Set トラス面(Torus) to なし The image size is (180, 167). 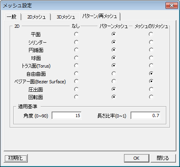click(77, 66)
